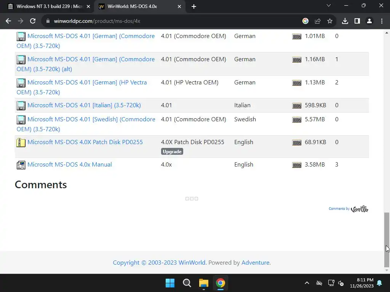Click the 5.57MB size cell

click(x=315, y=119)
